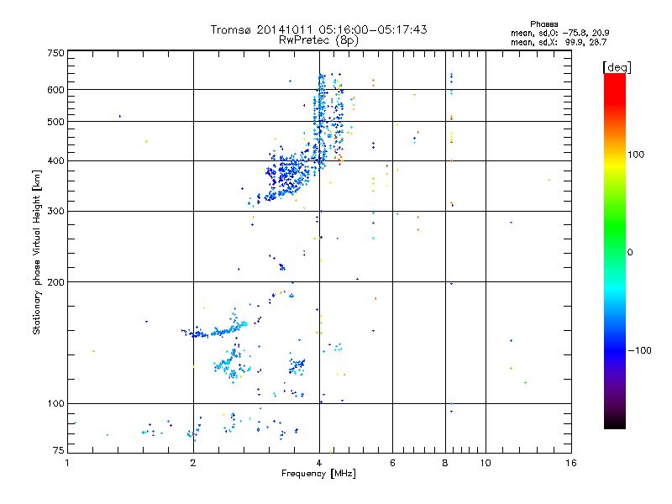Click the colorbar tick label '100'
The width and height of the screenshot is (672, 504).
point(636,155)
